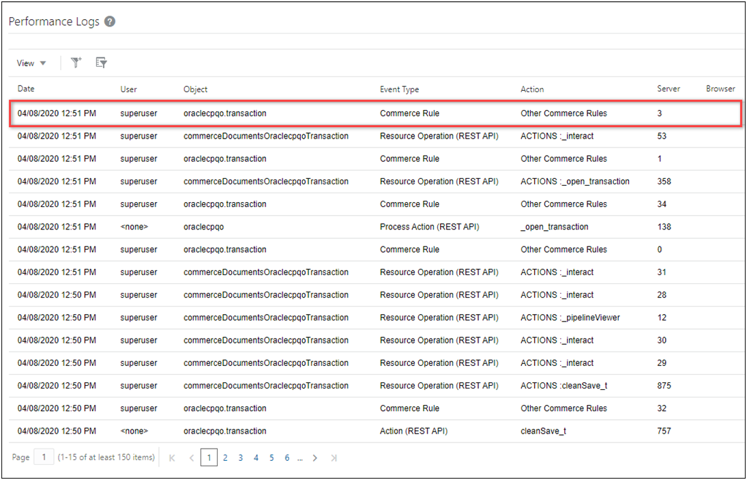Jump to the last page arrow
747x480 pixels.
point(334,457)
